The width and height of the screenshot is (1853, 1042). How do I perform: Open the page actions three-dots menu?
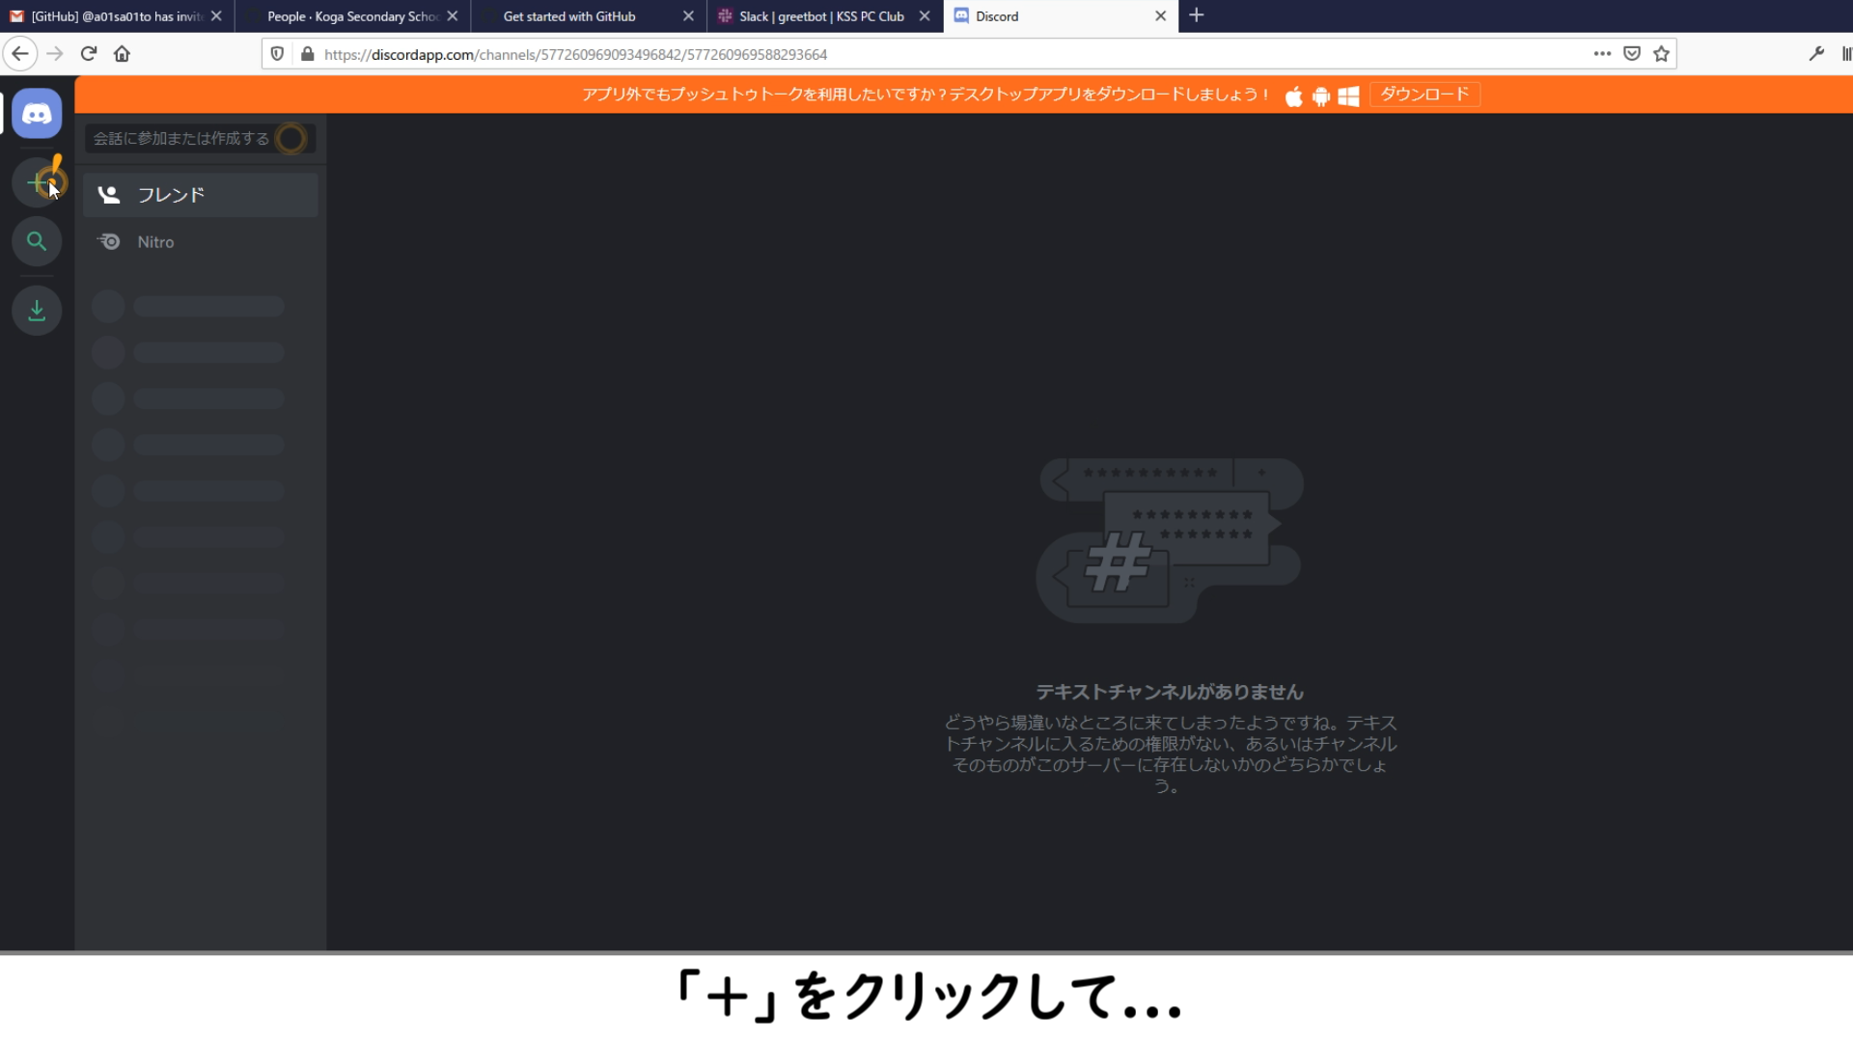pos(1602,54)
